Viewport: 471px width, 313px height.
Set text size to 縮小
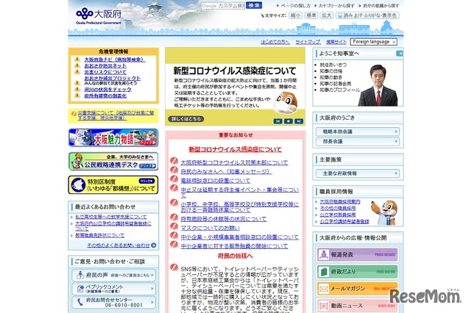coord(295,15)
